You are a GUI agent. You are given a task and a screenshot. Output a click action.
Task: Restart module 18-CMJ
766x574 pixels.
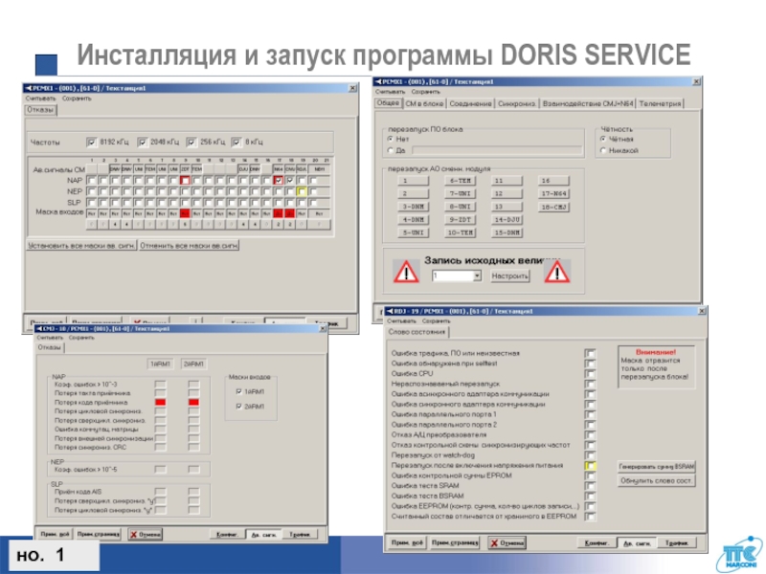click(x=553, y=207)
